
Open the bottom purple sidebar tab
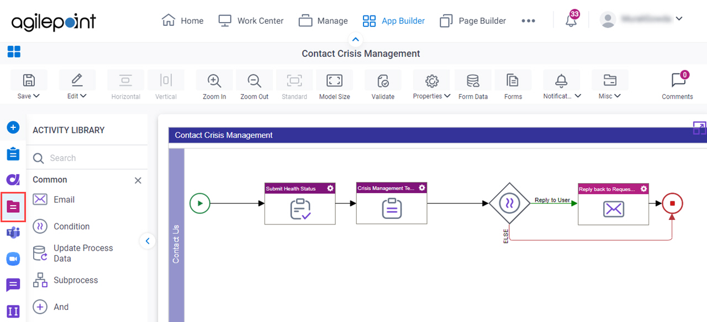tap(13, 312)
